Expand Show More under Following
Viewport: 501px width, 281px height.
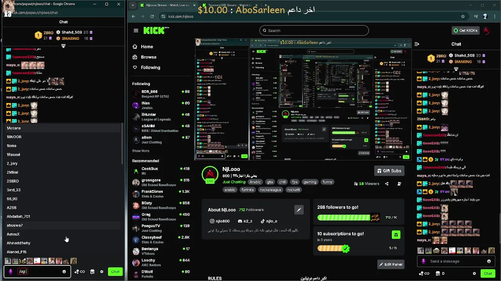(141, 151)
